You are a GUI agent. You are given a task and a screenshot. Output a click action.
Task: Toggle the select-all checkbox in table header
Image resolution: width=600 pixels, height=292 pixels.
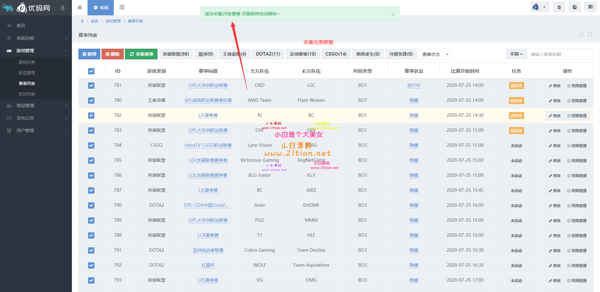(x=91, y=71)
